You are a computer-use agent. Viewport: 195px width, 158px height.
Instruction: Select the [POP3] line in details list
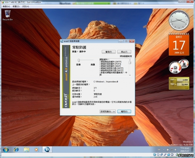click(110, 64)
